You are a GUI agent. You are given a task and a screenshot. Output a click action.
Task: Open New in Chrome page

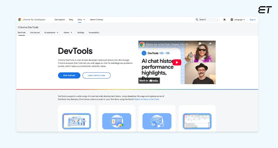pos(97,20)
